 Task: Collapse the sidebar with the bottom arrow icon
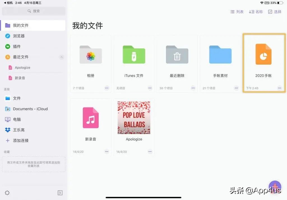pyautogui.click(x=60, y=193)
